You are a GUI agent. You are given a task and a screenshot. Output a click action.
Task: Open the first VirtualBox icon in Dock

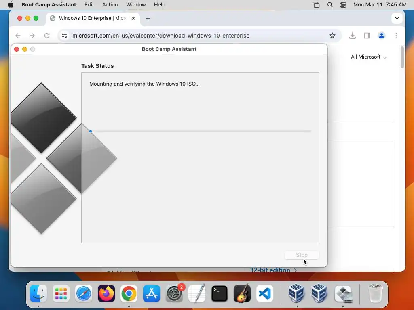coord(296,293)
